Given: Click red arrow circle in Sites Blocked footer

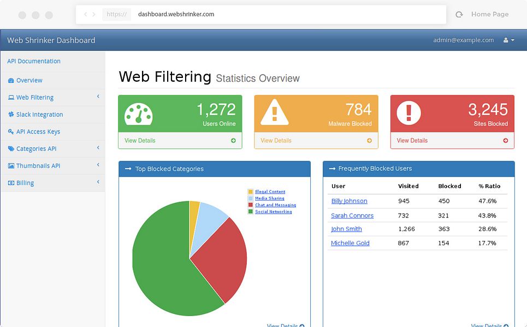Looking at the screenshot, I should pyautogui.click(x=506, y=141).
